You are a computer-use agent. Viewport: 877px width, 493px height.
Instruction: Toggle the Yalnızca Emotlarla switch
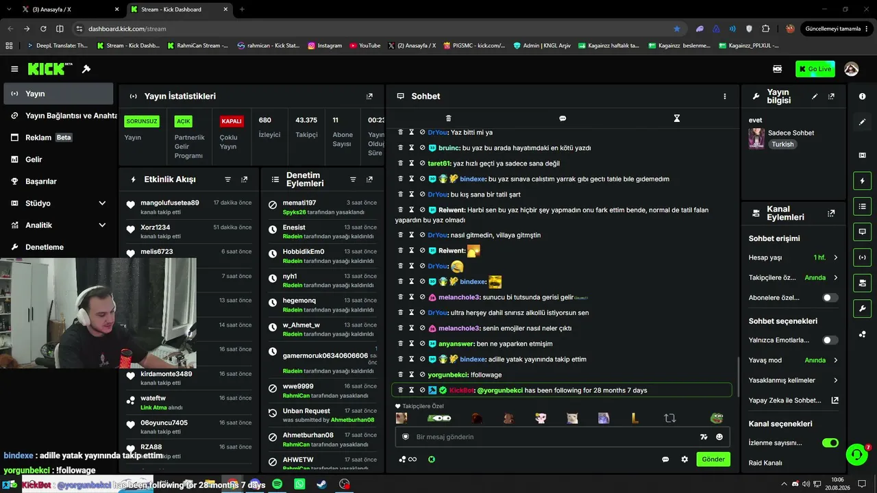(x=830, y=340)
